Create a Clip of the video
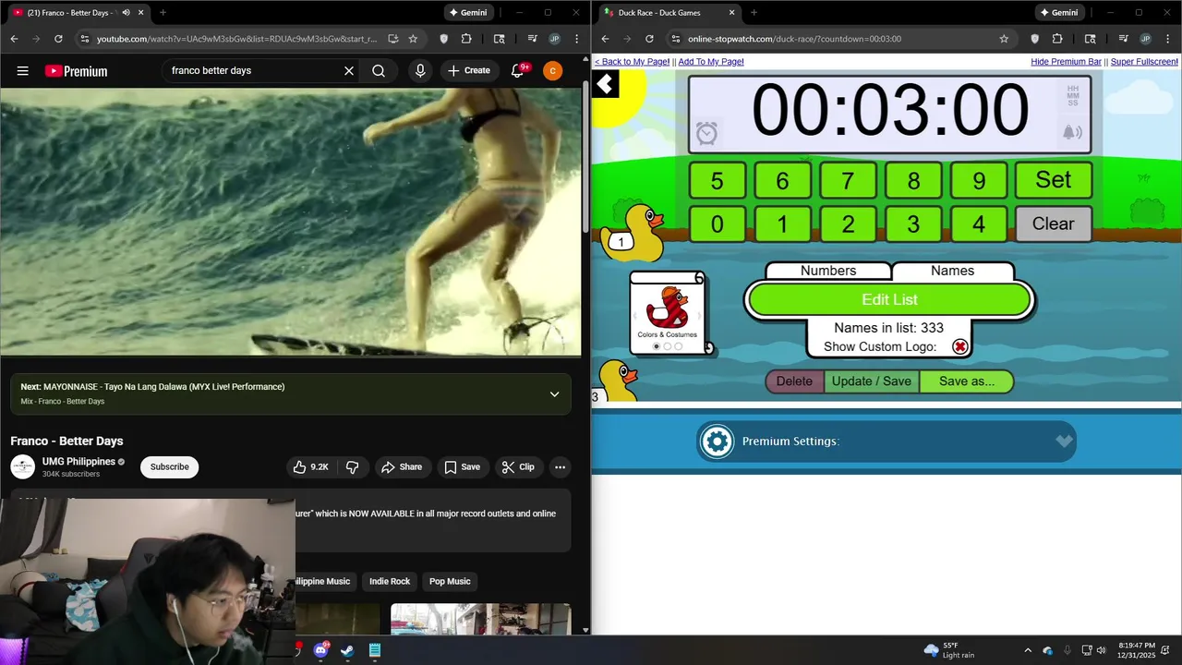This screenshot has height=665, width=1182. pyautogui.click(x=518, y=467)
